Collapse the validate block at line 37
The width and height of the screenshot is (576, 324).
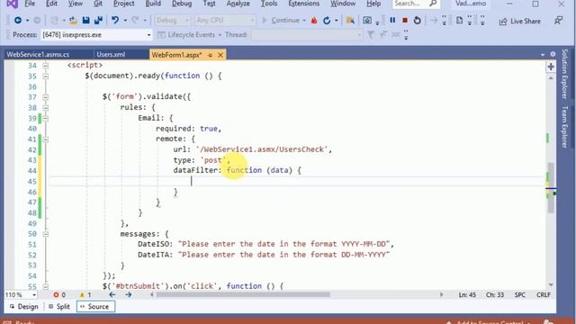[46, 97]
